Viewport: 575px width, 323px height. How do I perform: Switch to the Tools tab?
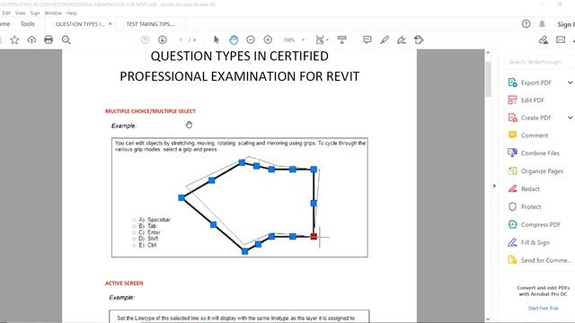pos(28,24)
